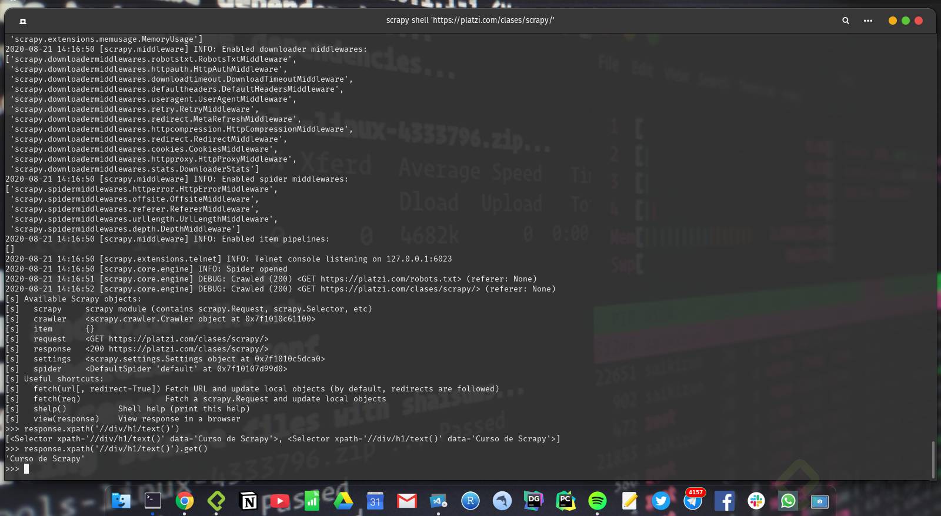Launch DataGrip from the dock

click(x=534, y=501)
